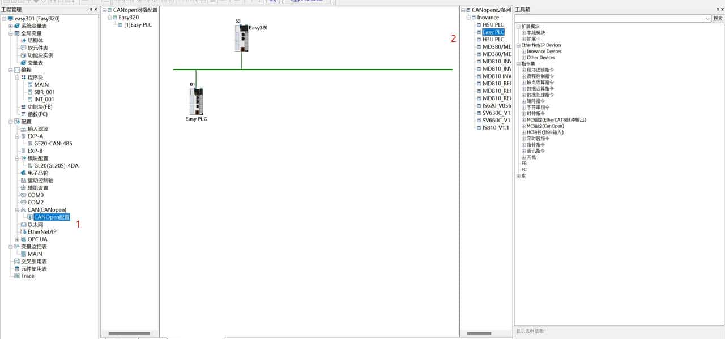Open the SBR_001 subroutine program block
This screenshot has width=725, height=339.
coord(44,92)
